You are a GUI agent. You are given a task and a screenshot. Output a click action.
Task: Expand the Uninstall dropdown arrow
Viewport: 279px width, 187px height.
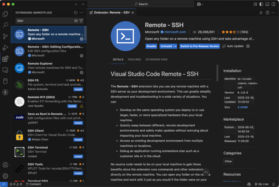(175, 46)
